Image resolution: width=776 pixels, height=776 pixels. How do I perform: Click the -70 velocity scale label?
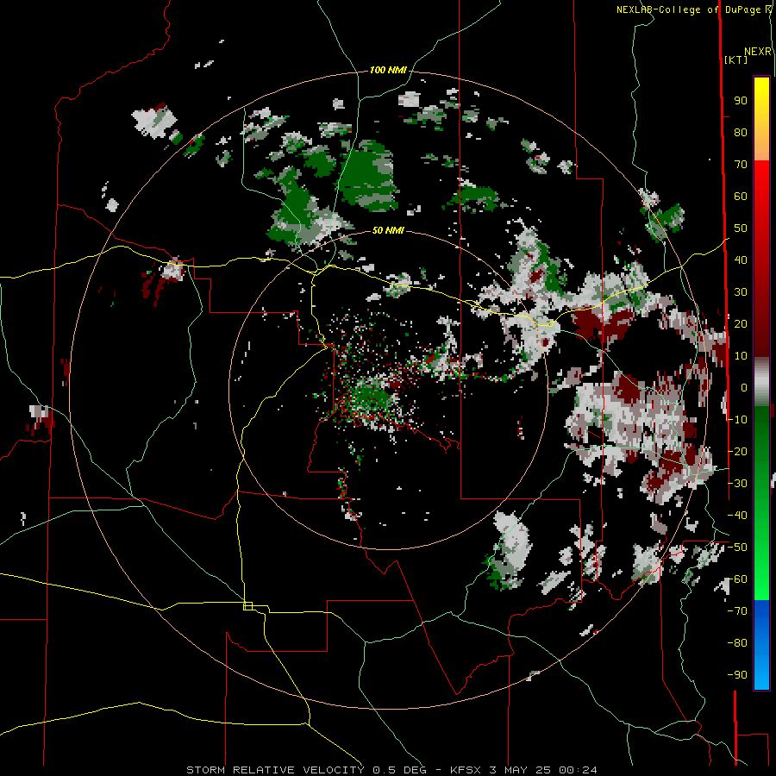[737, 611]
